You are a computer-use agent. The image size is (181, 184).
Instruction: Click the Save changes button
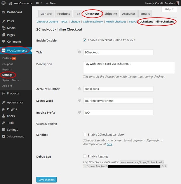pos(46,180)
